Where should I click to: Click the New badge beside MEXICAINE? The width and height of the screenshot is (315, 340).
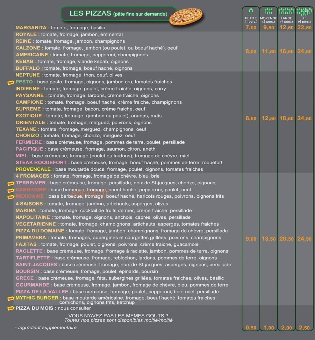pos(11,197)
